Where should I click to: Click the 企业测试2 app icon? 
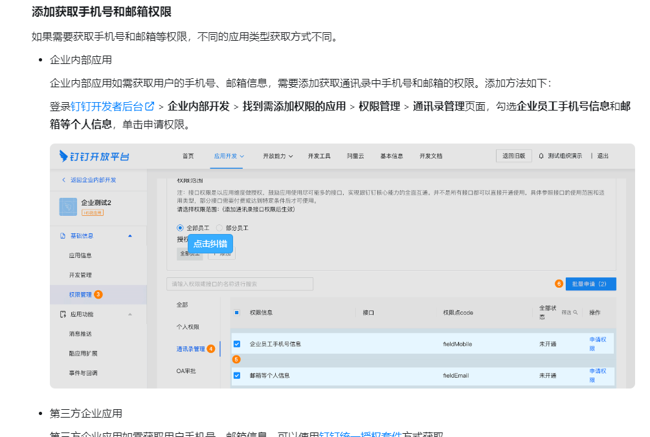(68, 207)
